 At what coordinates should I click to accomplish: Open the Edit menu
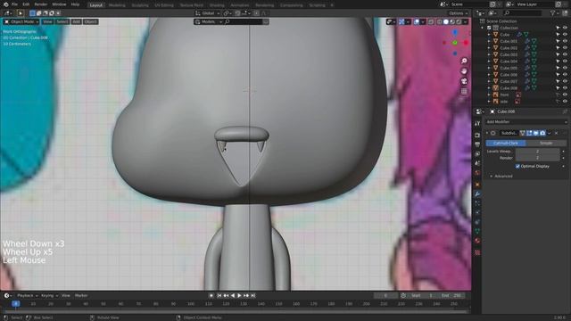tap(26, 4)
